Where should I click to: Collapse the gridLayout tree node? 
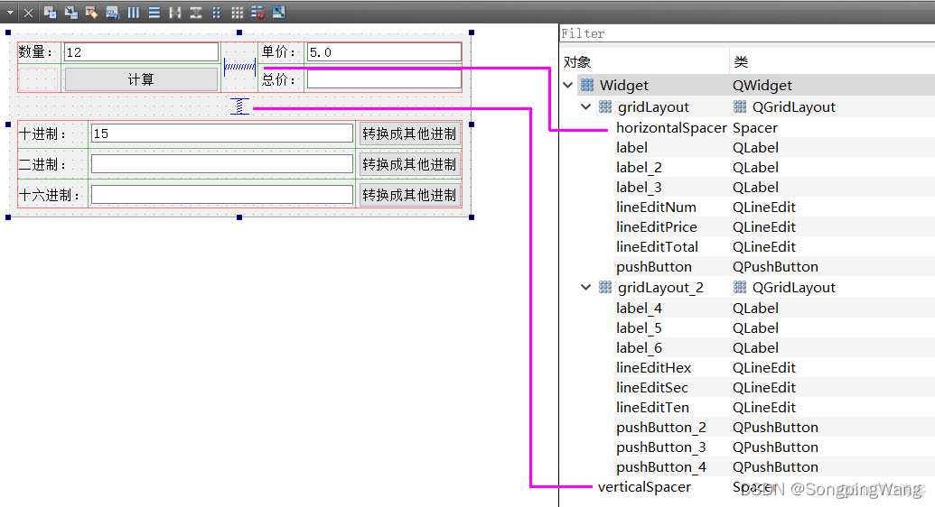tap(586, 106)
